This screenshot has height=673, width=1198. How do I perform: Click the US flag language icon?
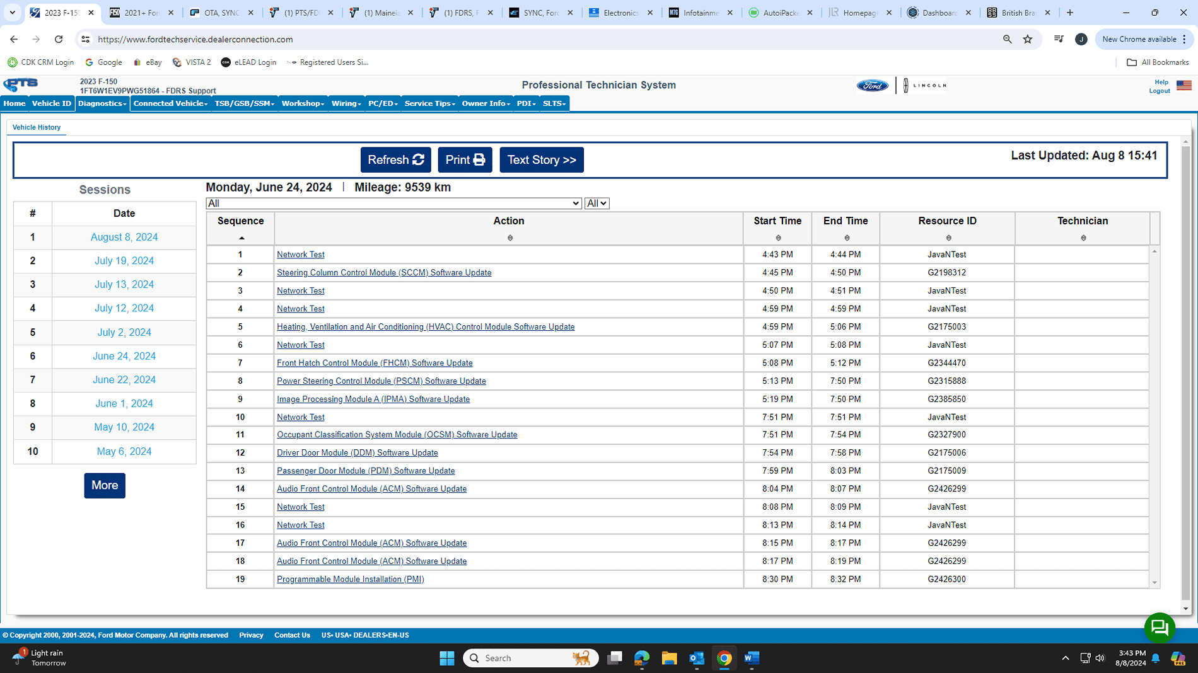tap(1183, 86)
